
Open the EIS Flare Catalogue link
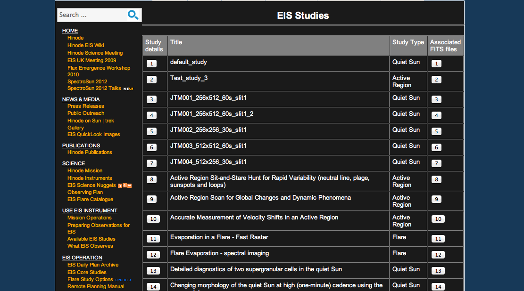coord(90,199)
